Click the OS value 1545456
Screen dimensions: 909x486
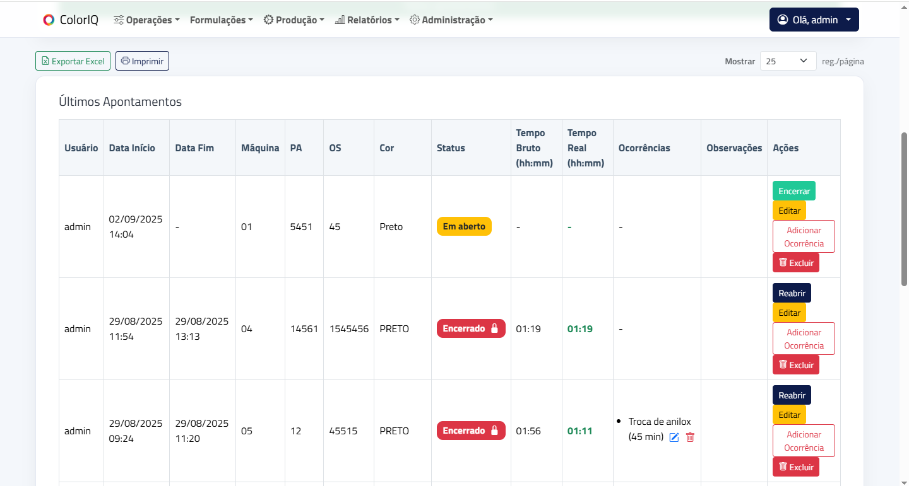[349, 329]
